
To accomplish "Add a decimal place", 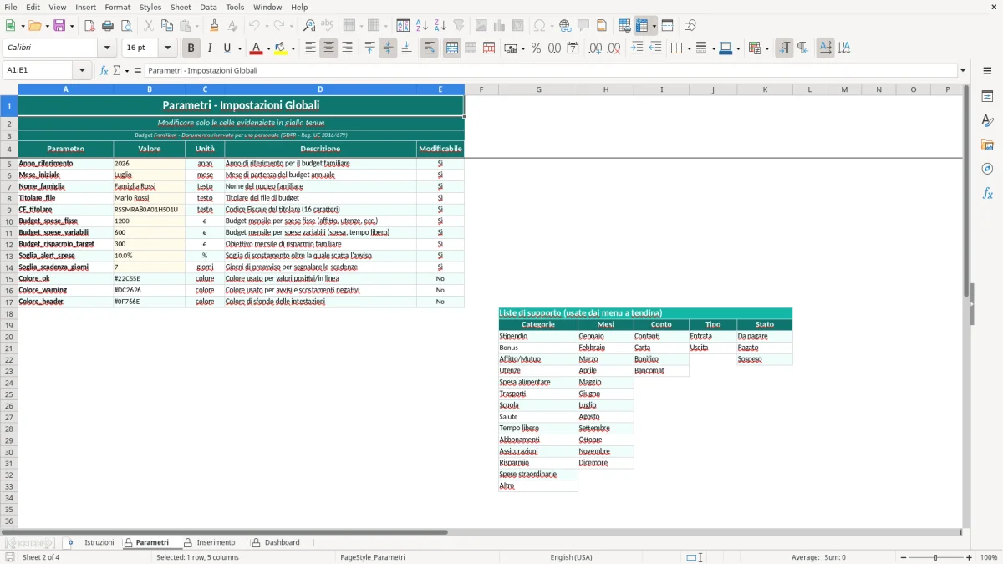I will pyautogui.click(x=595, y=48).
